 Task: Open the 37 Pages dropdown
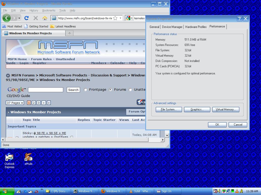point(15,103)
